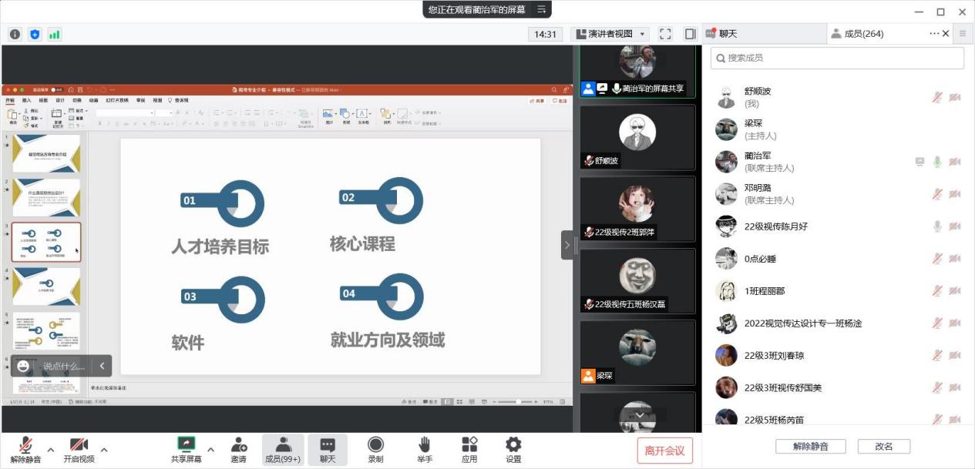Viewport: 975px width, 469px height.
Task: Open the 应用 apps icon
Action: coord(469,450)
